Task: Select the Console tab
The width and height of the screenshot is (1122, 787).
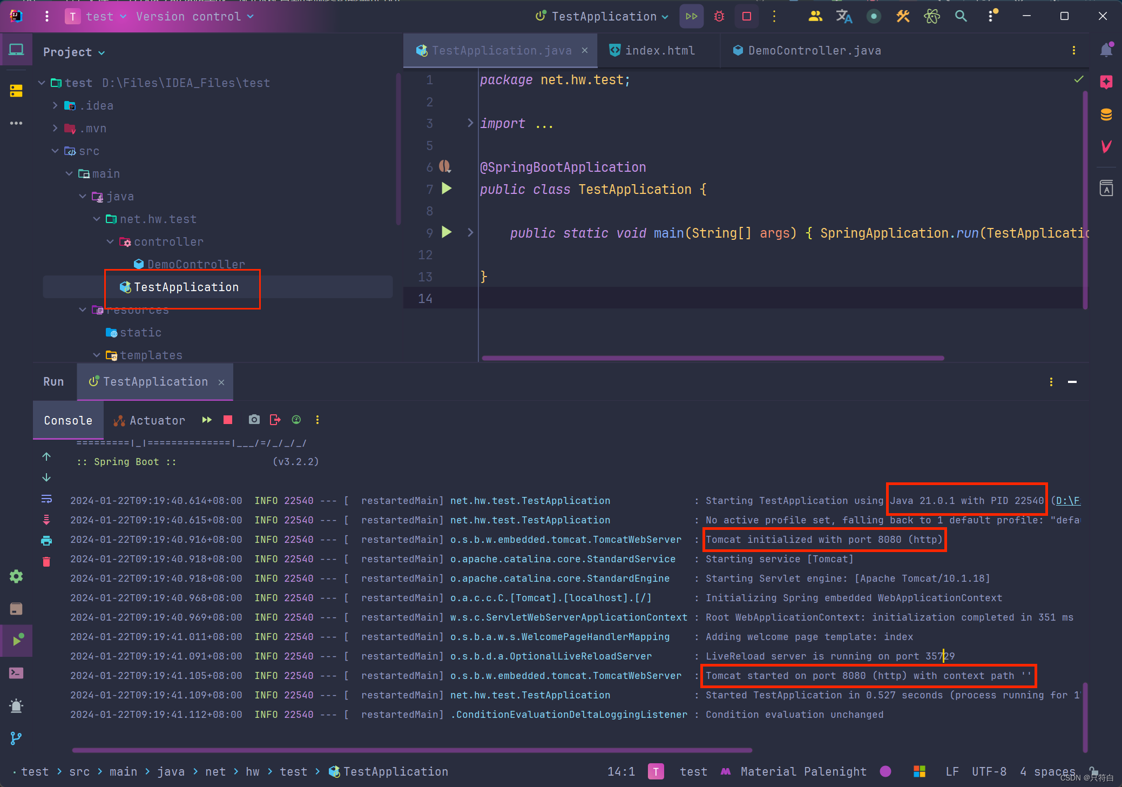Action: [68, 420]
